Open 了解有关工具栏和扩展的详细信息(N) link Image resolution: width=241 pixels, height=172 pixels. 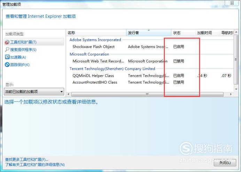tap(35, 165)
